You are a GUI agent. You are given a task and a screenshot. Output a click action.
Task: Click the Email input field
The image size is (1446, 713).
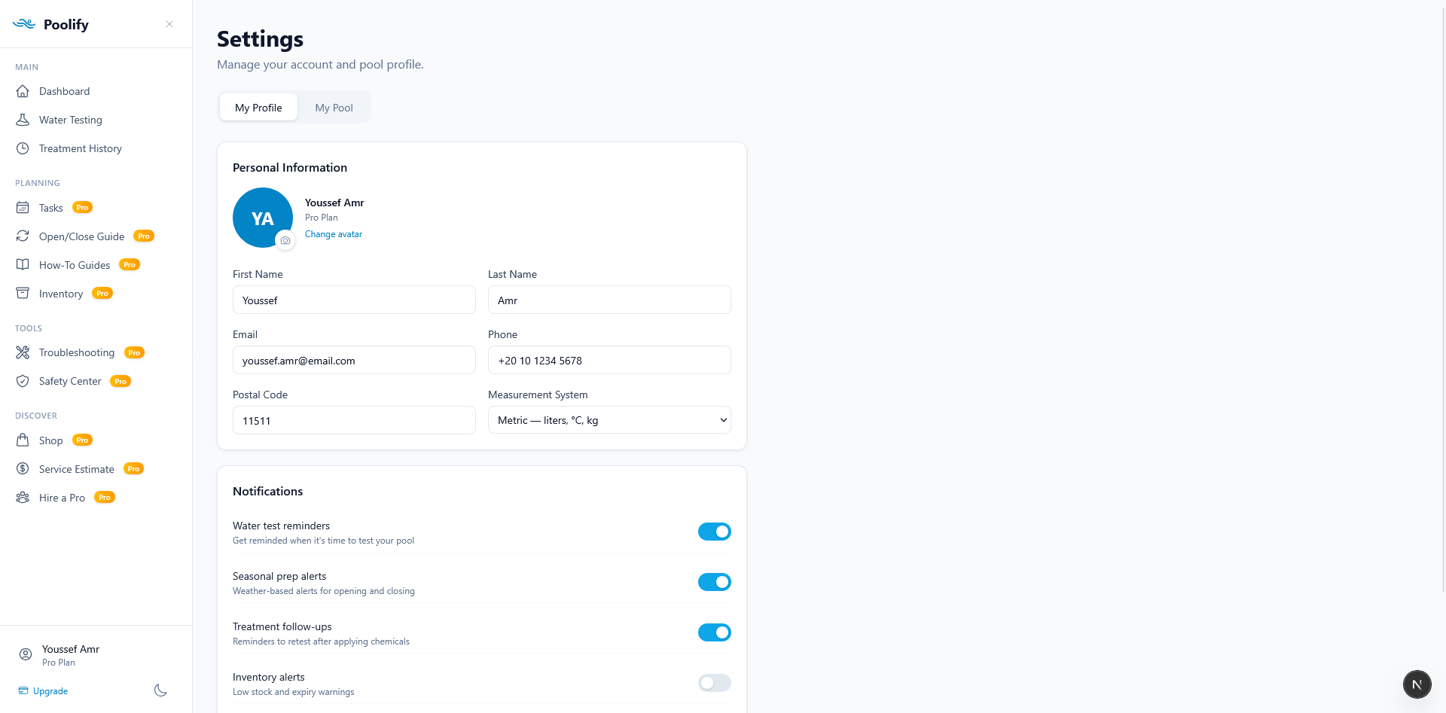coord(354,360)
